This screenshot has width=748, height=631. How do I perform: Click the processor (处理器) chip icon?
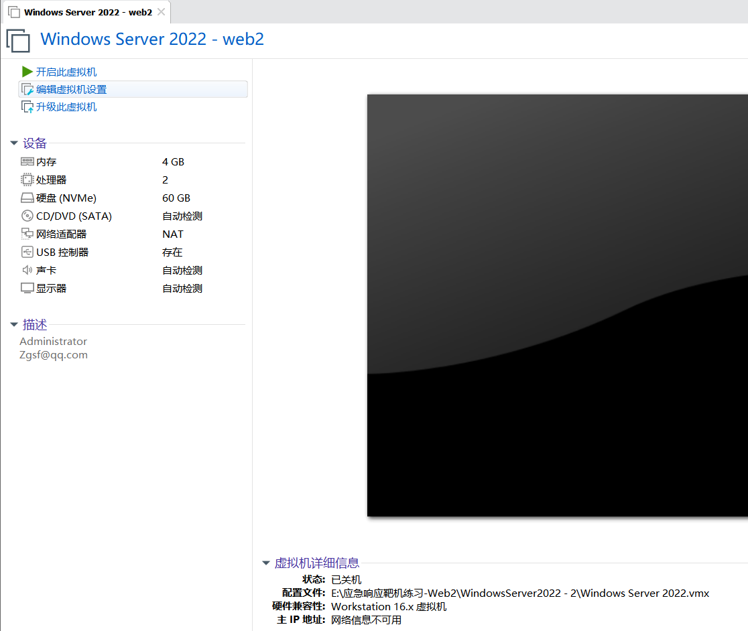click(27, 180)
